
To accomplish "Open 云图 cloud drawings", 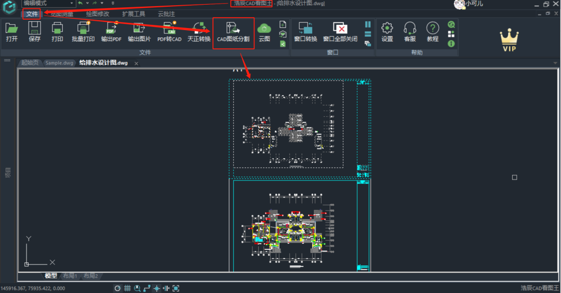I will pyautogui.click(x=264, y=32).
